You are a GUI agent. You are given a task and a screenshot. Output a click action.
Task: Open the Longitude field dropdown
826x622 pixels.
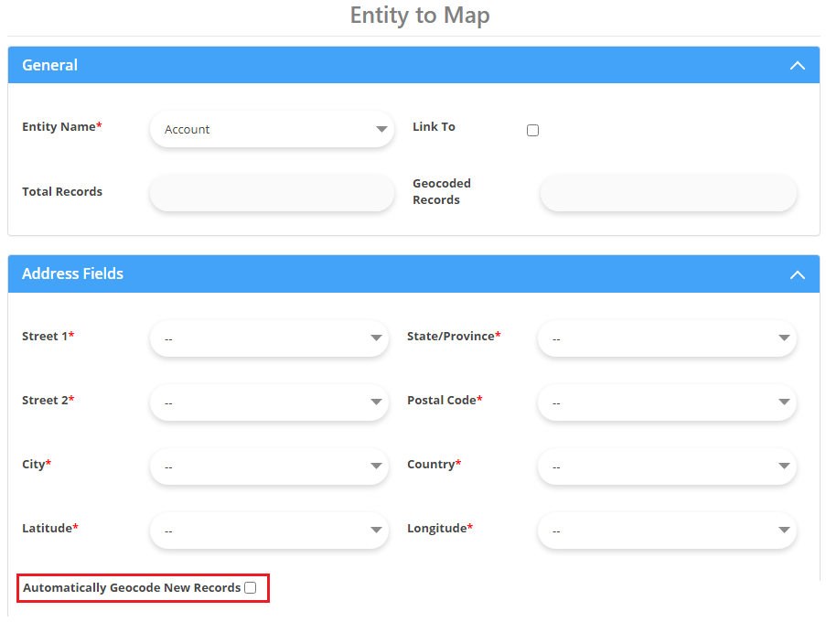pos(666,531)
